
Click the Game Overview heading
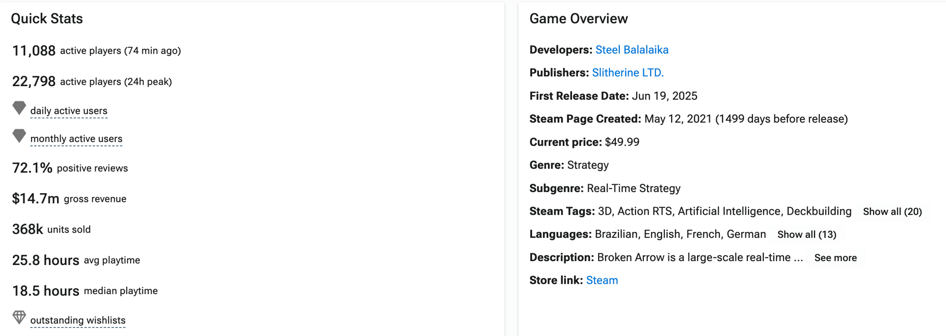tap(578, 19)
